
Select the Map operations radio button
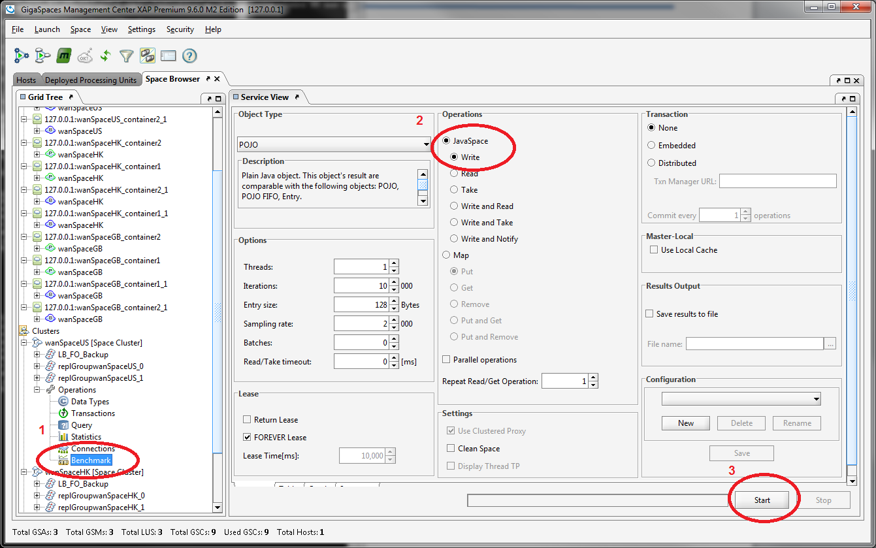click(447, 255)
